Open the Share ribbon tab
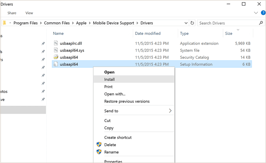The width and height of the screenshot is (266, 163). 12,13
